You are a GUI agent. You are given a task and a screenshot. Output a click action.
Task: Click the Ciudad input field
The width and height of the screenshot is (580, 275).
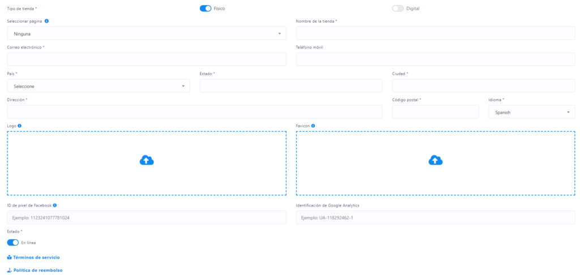click(484, 86)
